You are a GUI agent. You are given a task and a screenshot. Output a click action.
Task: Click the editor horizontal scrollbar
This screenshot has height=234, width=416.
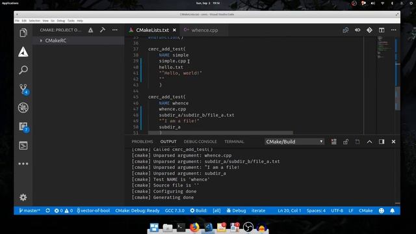(220, 133)
